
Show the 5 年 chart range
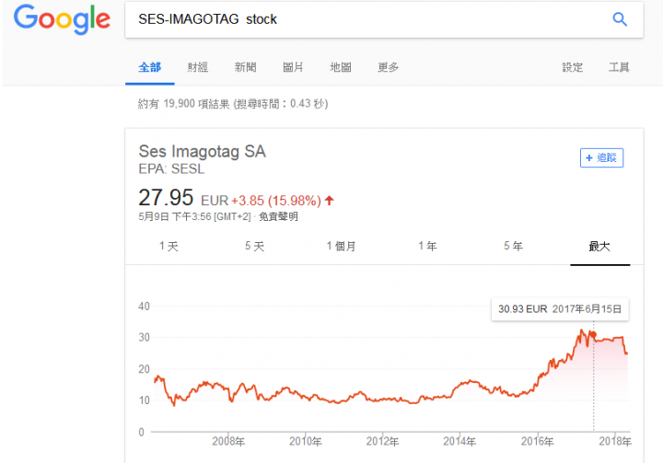point(513,246)
